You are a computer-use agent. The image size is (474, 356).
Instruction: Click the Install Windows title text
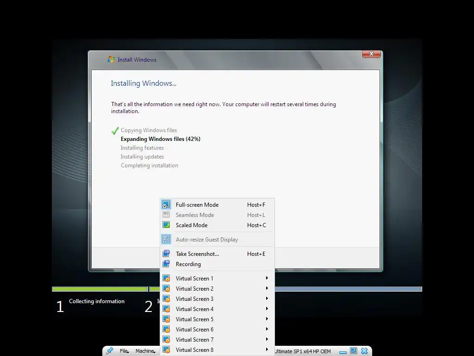pos(137,60)
